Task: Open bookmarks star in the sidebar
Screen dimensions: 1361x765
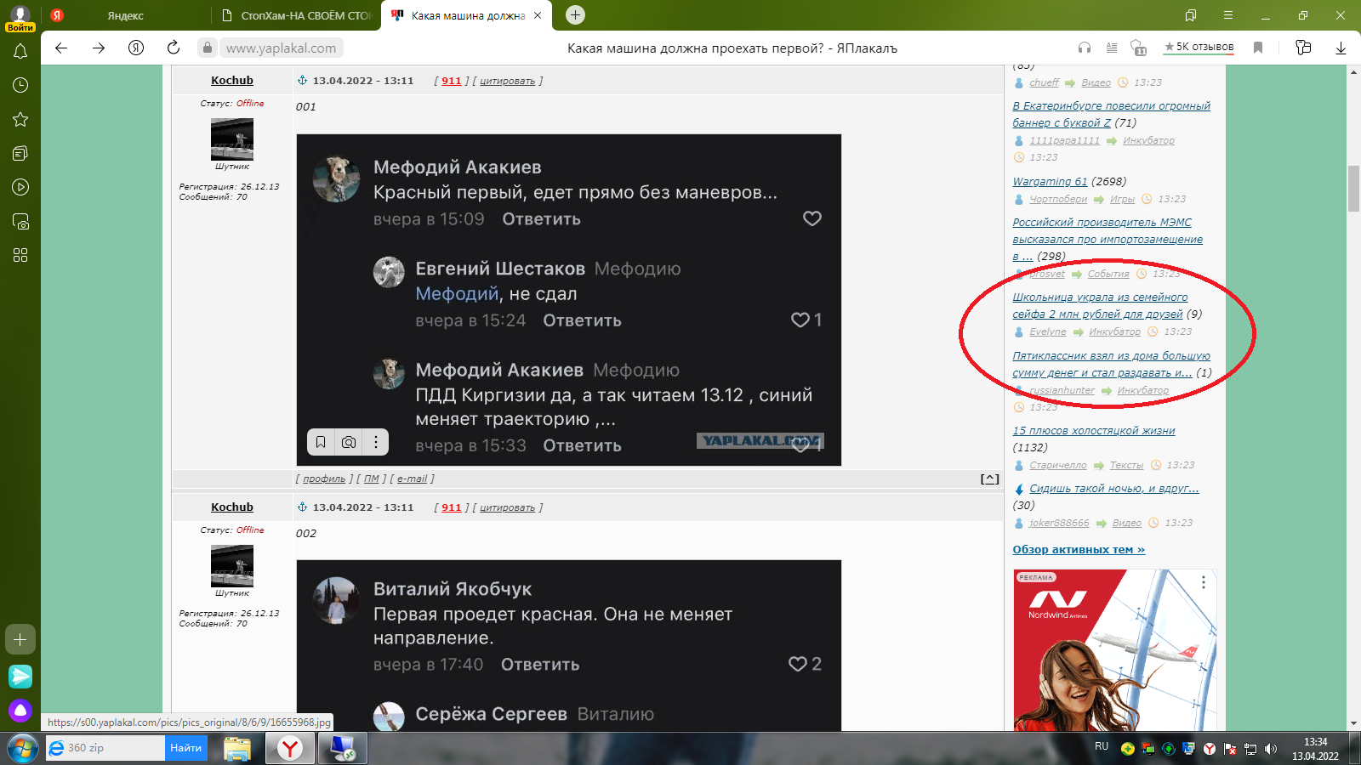Action: pyautogui.click(x=20, y=119)
